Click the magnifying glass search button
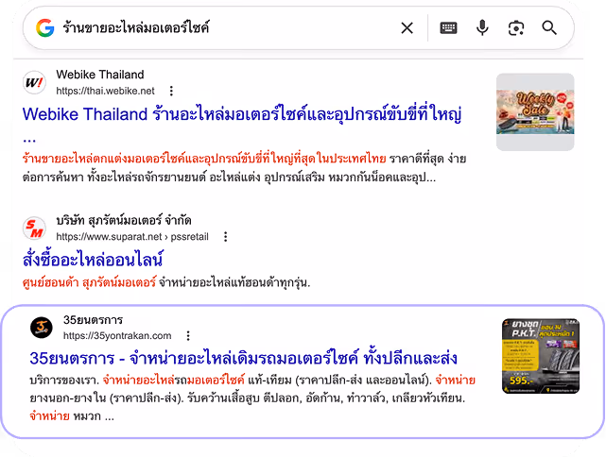This screenshot has height=457, width=606. (x=549, y=27)
